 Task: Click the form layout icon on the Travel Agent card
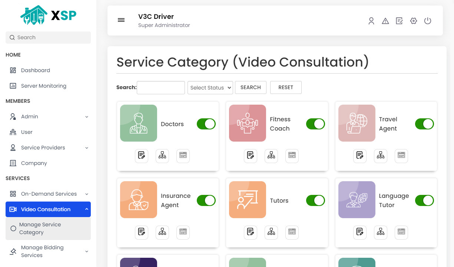pyautogui.click(x=401, y=156)
